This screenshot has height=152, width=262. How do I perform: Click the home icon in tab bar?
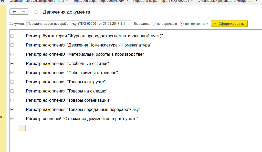[3, 1]
